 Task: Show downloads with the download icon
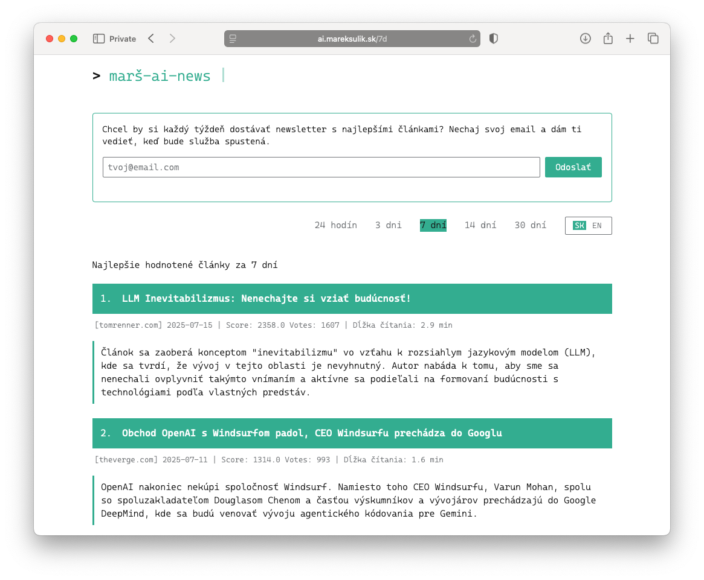tap(585, 39)
